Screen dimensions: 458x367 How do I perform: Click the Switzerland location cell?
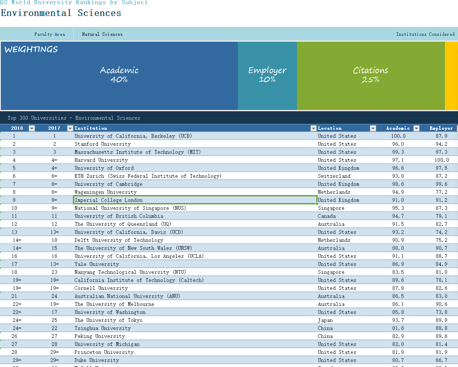pyautogui.click(x=347, y=176)
